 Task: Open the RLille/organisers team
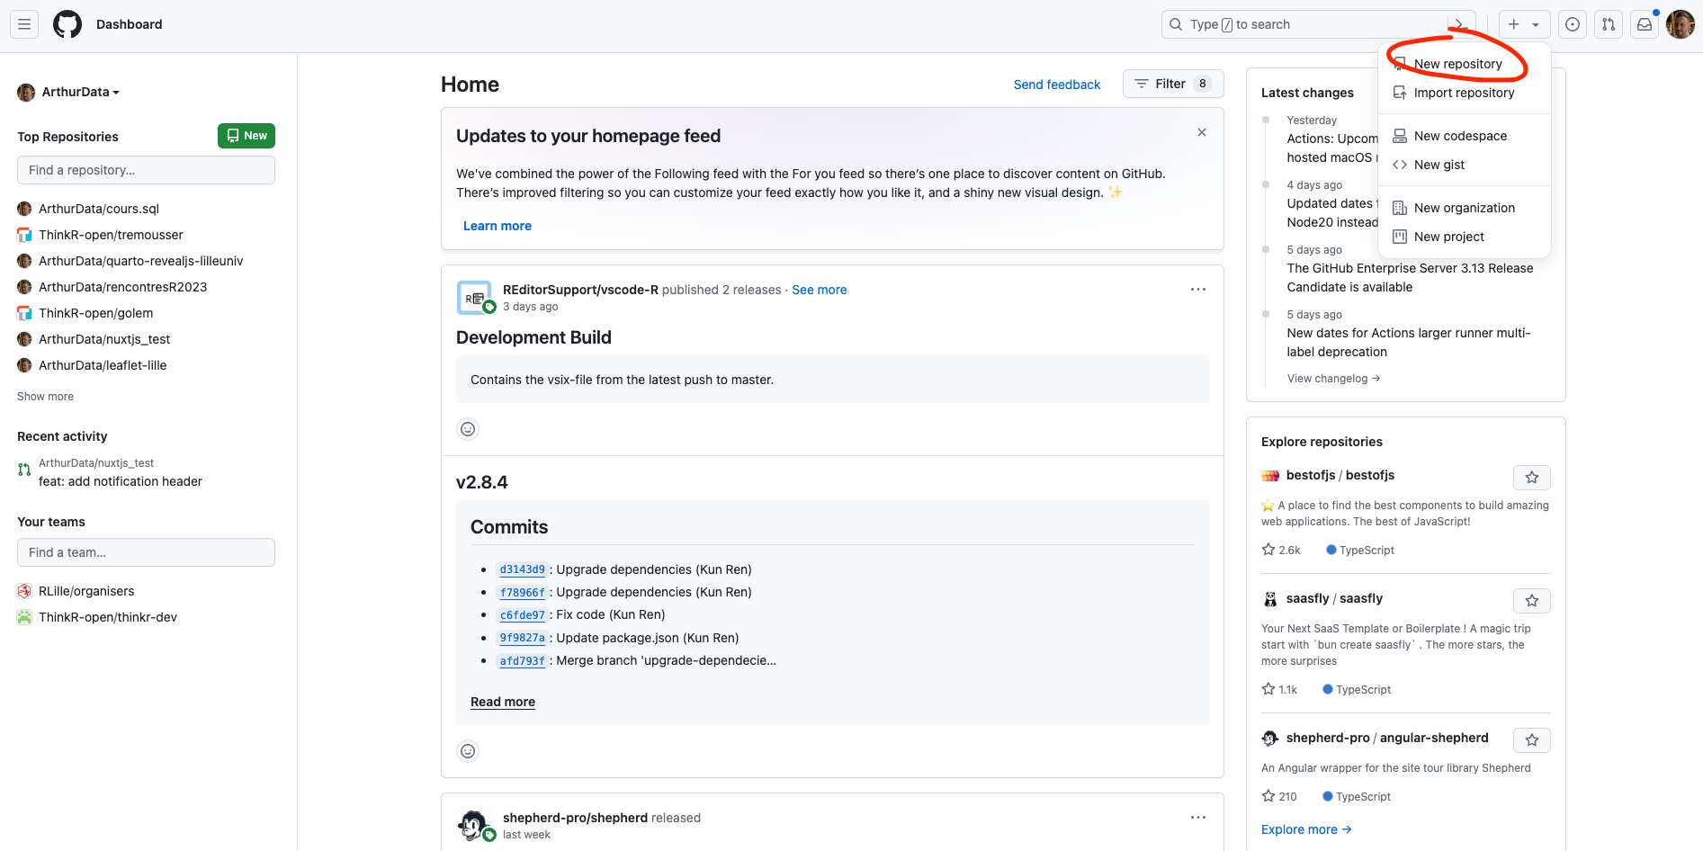point(86,591)
